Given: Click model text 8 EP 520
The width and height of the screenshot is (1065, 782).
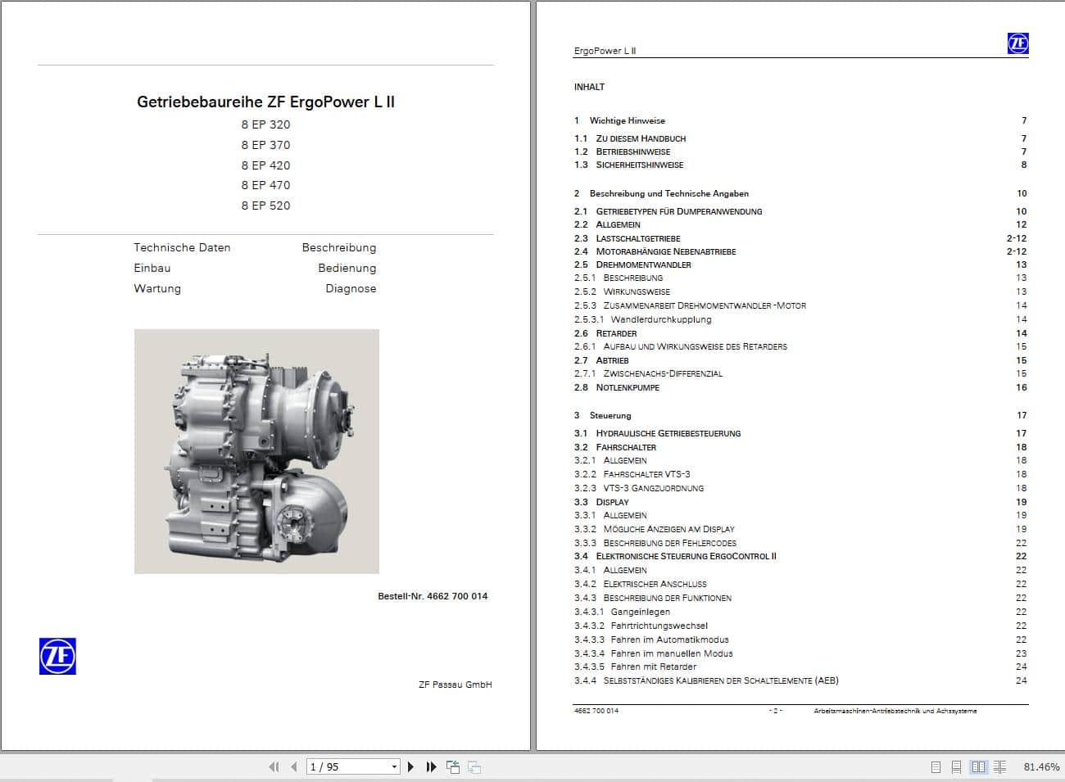Looking at the screenshot, I should pos(265,206).
